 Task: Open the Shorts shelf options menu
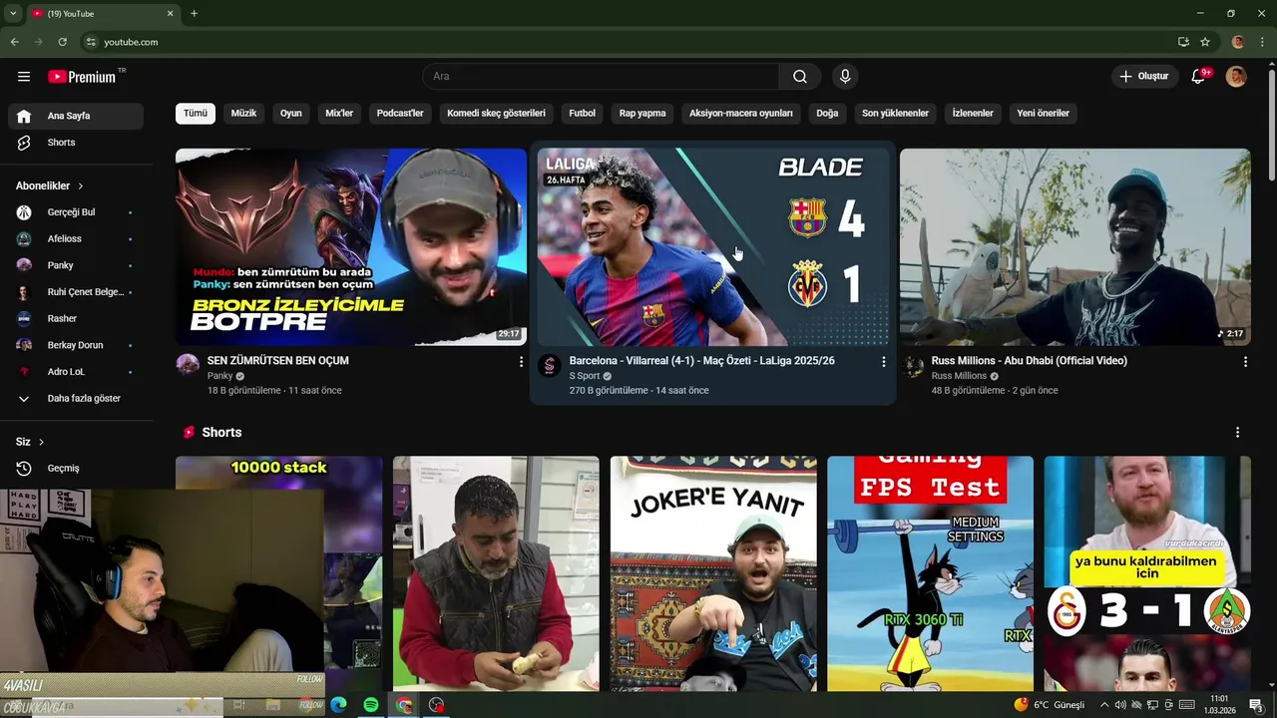coord(1237,433)
